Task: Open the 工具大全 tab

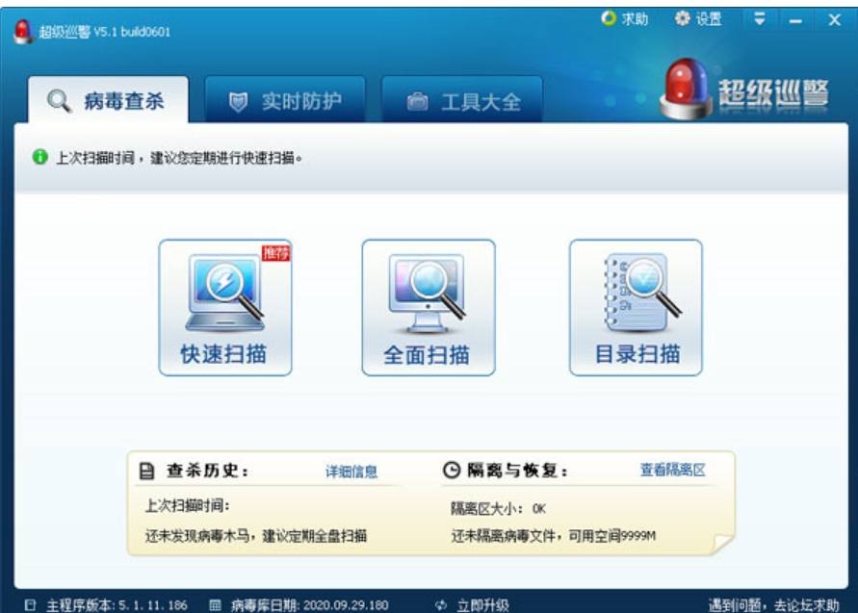Action: [462, 100]
